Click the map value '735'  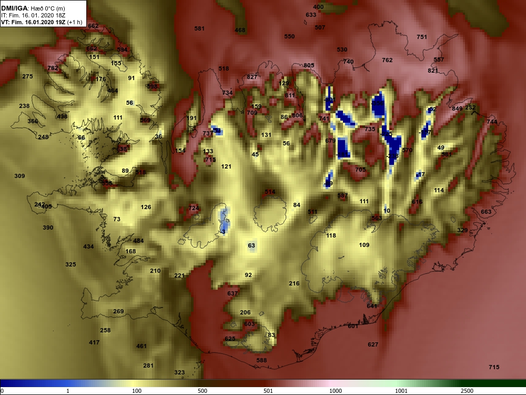[x=370, y=129]
